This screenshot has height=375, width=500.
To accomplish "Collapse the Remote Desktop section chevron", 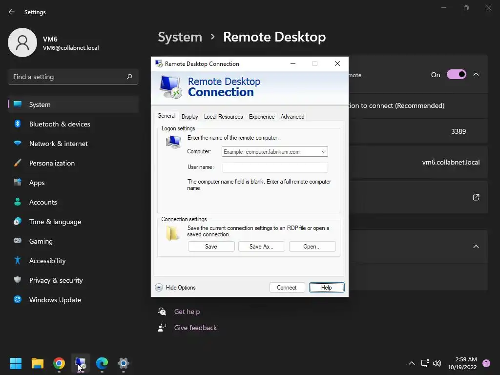I will point(476,74).
